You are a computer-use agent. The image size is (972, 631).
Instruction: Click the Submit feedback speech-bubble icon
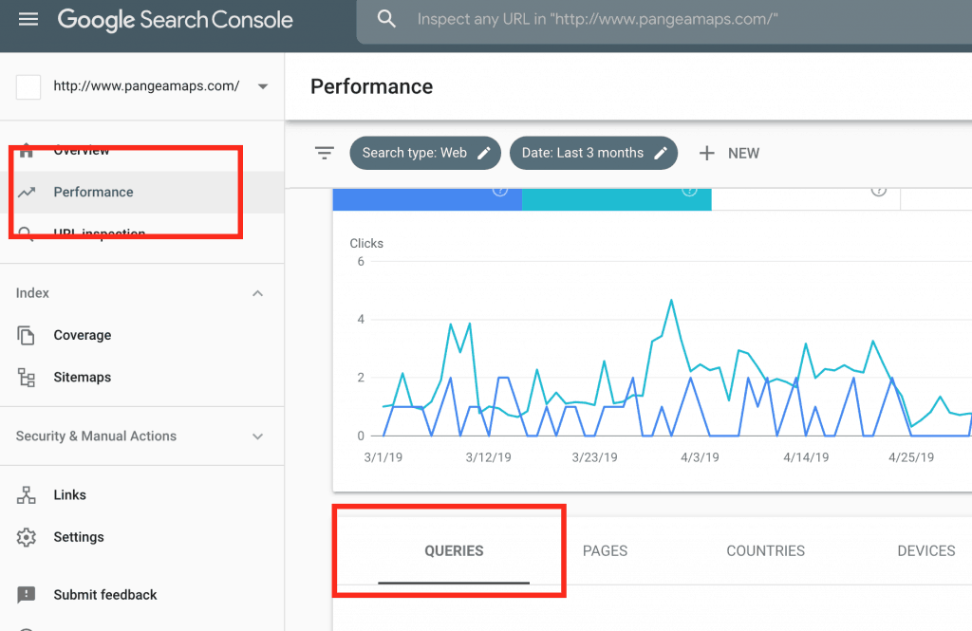[26, 595]
